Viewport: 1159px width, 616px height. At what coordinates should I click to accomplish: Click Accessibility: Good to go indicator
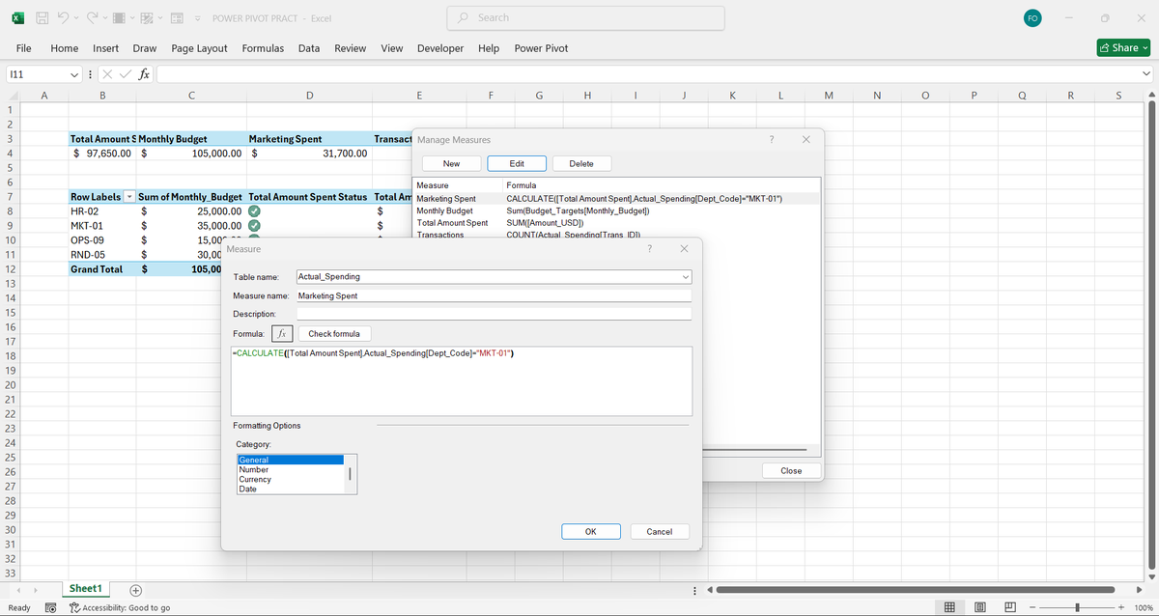click(x=121, y=607)
